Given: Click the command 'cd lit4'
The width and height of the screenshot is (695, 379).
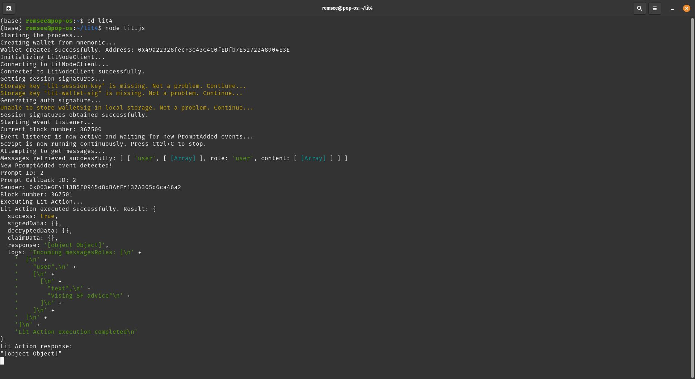Looking at the screenshot, I should [100, 21].
